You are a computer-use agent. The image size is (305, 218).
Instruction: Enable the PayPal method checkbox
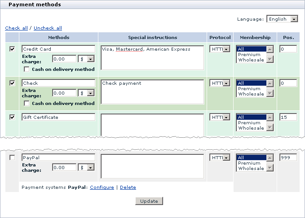[12, 157]
